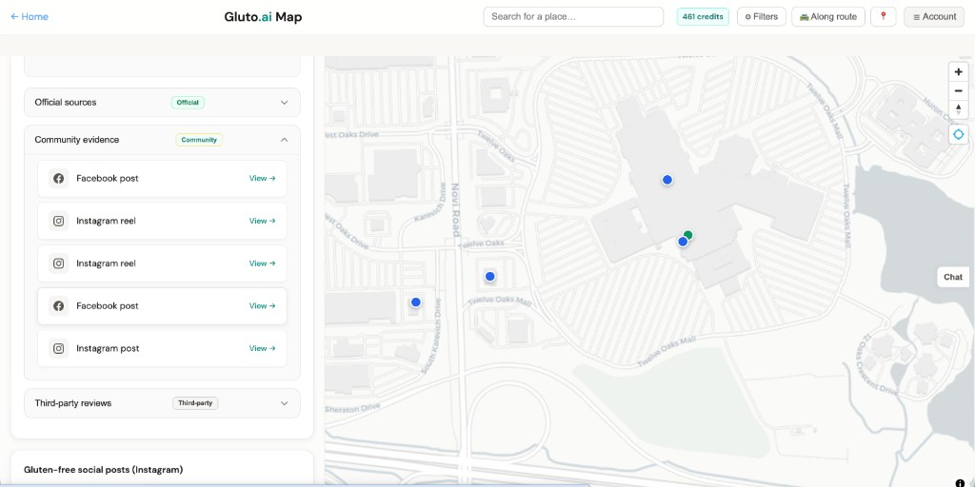
Task: Click the Facebook icon in the first post row
Action: click(58, 178)
